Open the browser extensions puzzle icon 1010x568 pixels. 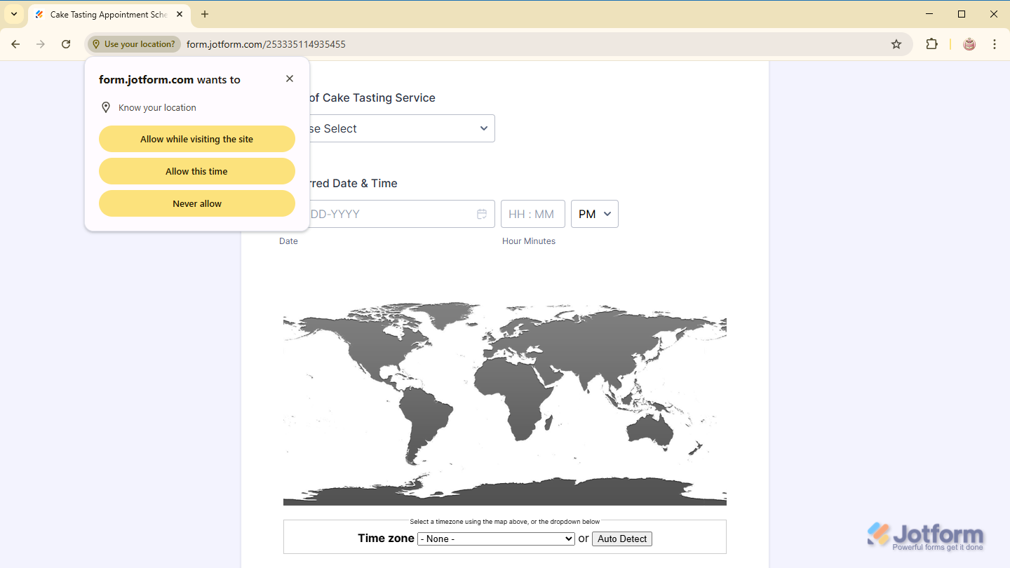click(x=931, y=43)
